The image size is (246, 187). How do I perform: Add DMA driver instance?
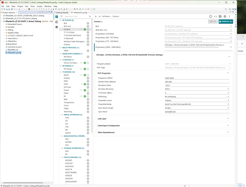88,81
